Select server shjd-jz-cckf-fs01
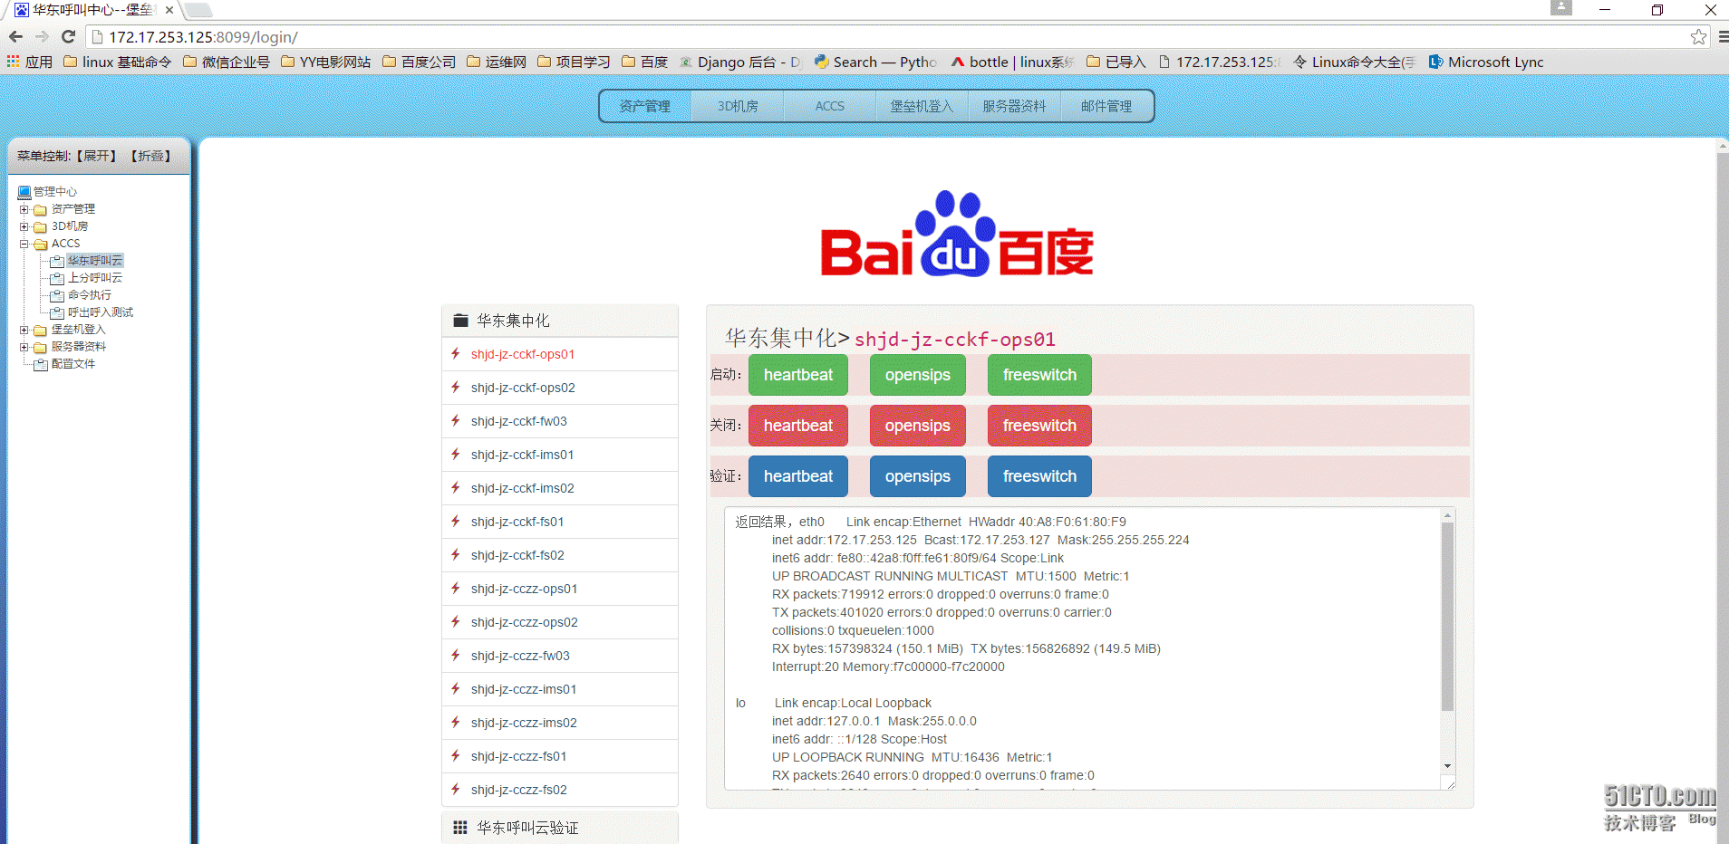The width and height of the screenshot is (1729, 844). point(560,522)
